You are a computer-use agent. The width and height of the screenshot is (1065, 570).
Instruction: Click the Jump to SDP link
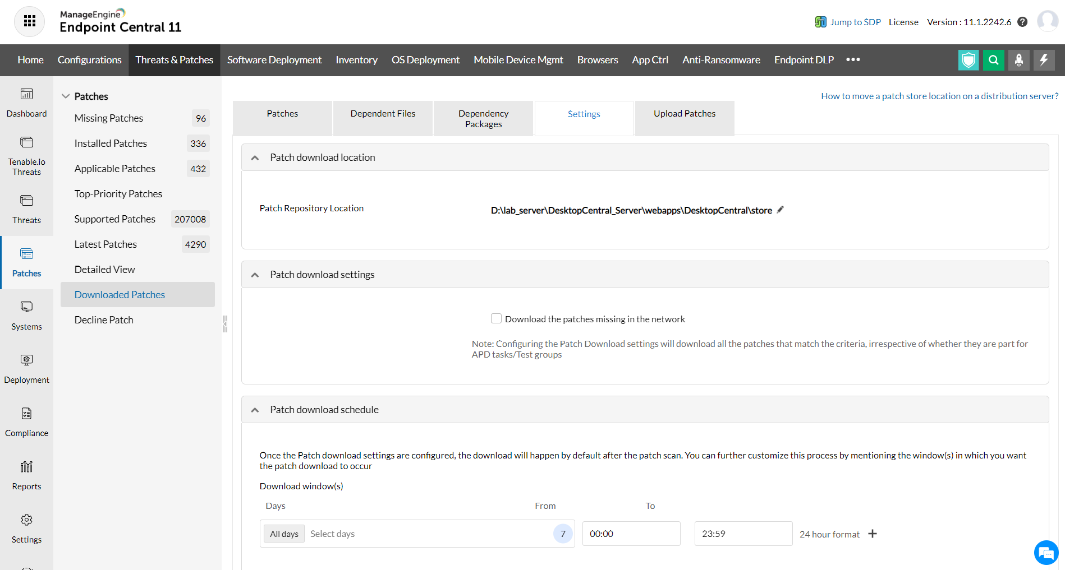pyautogui.click(x=855, y=22)
